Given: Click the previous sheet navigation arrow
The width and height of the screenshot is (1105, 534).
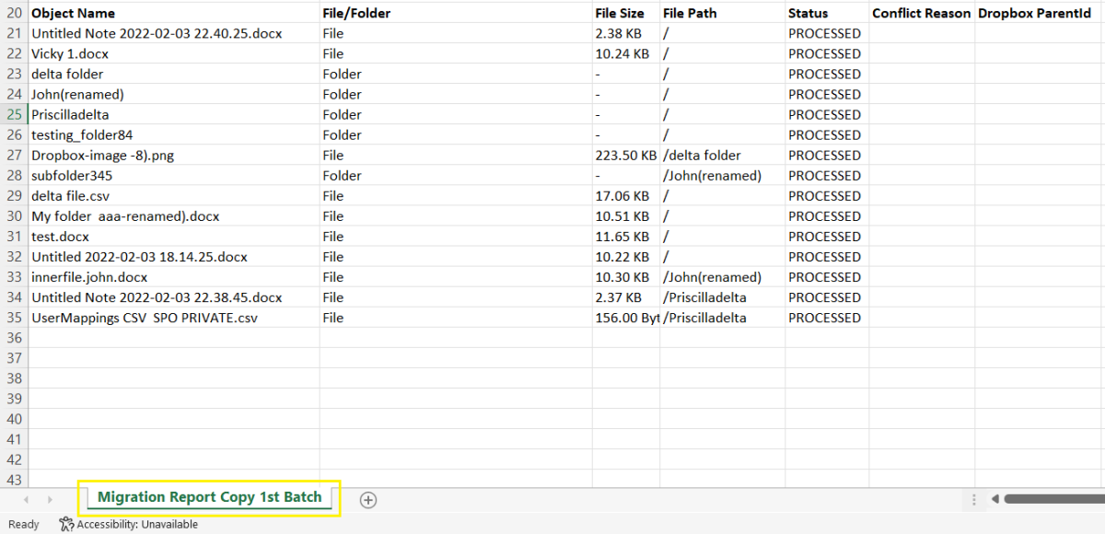Looking at the screenshot, I should click(x=26, y=500).
